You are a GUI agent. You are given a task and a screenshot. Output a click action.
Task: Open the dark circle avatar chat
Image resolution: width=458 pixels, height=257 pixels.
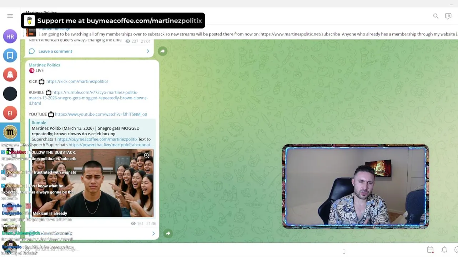[10, 94]
